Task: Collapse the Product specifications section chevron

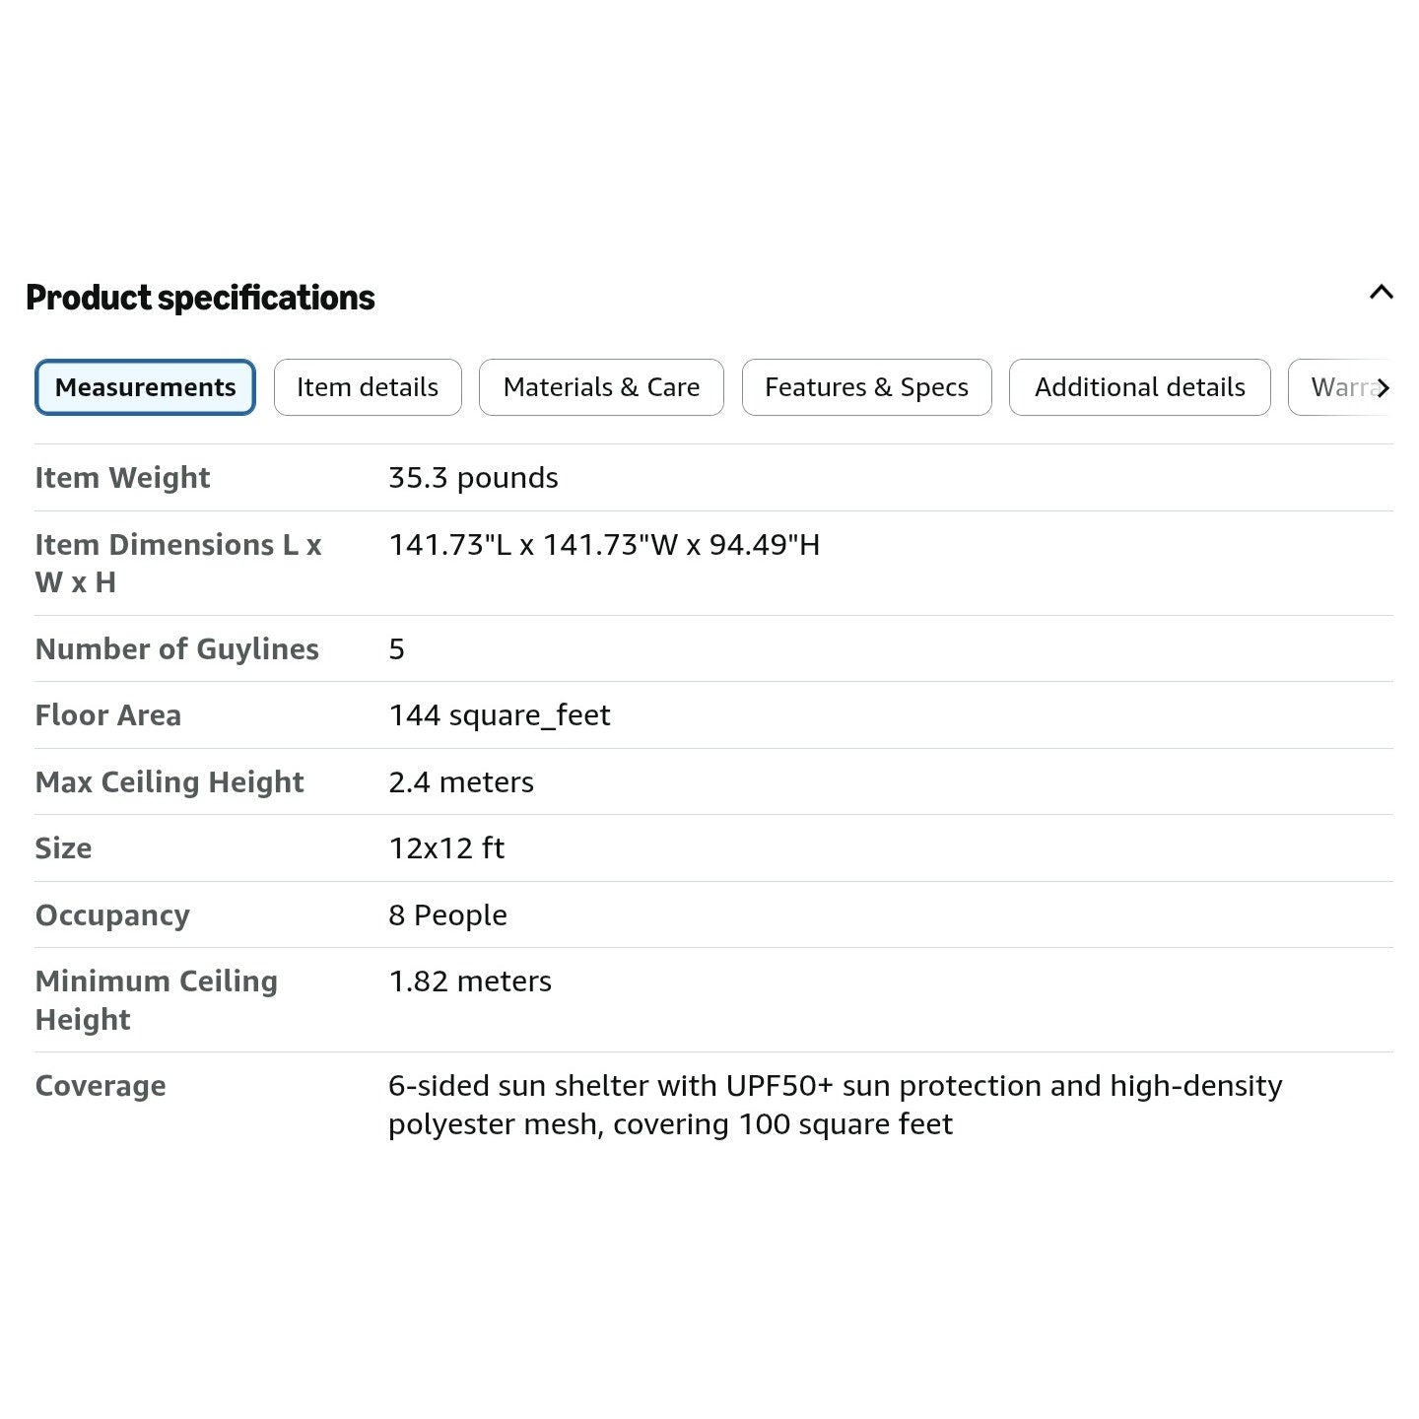Action: (1381, 292)
